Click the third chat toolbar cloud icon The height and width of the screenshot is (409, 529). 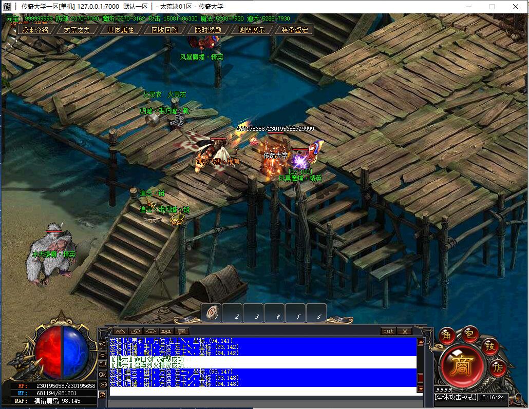(x=151, y=332)
